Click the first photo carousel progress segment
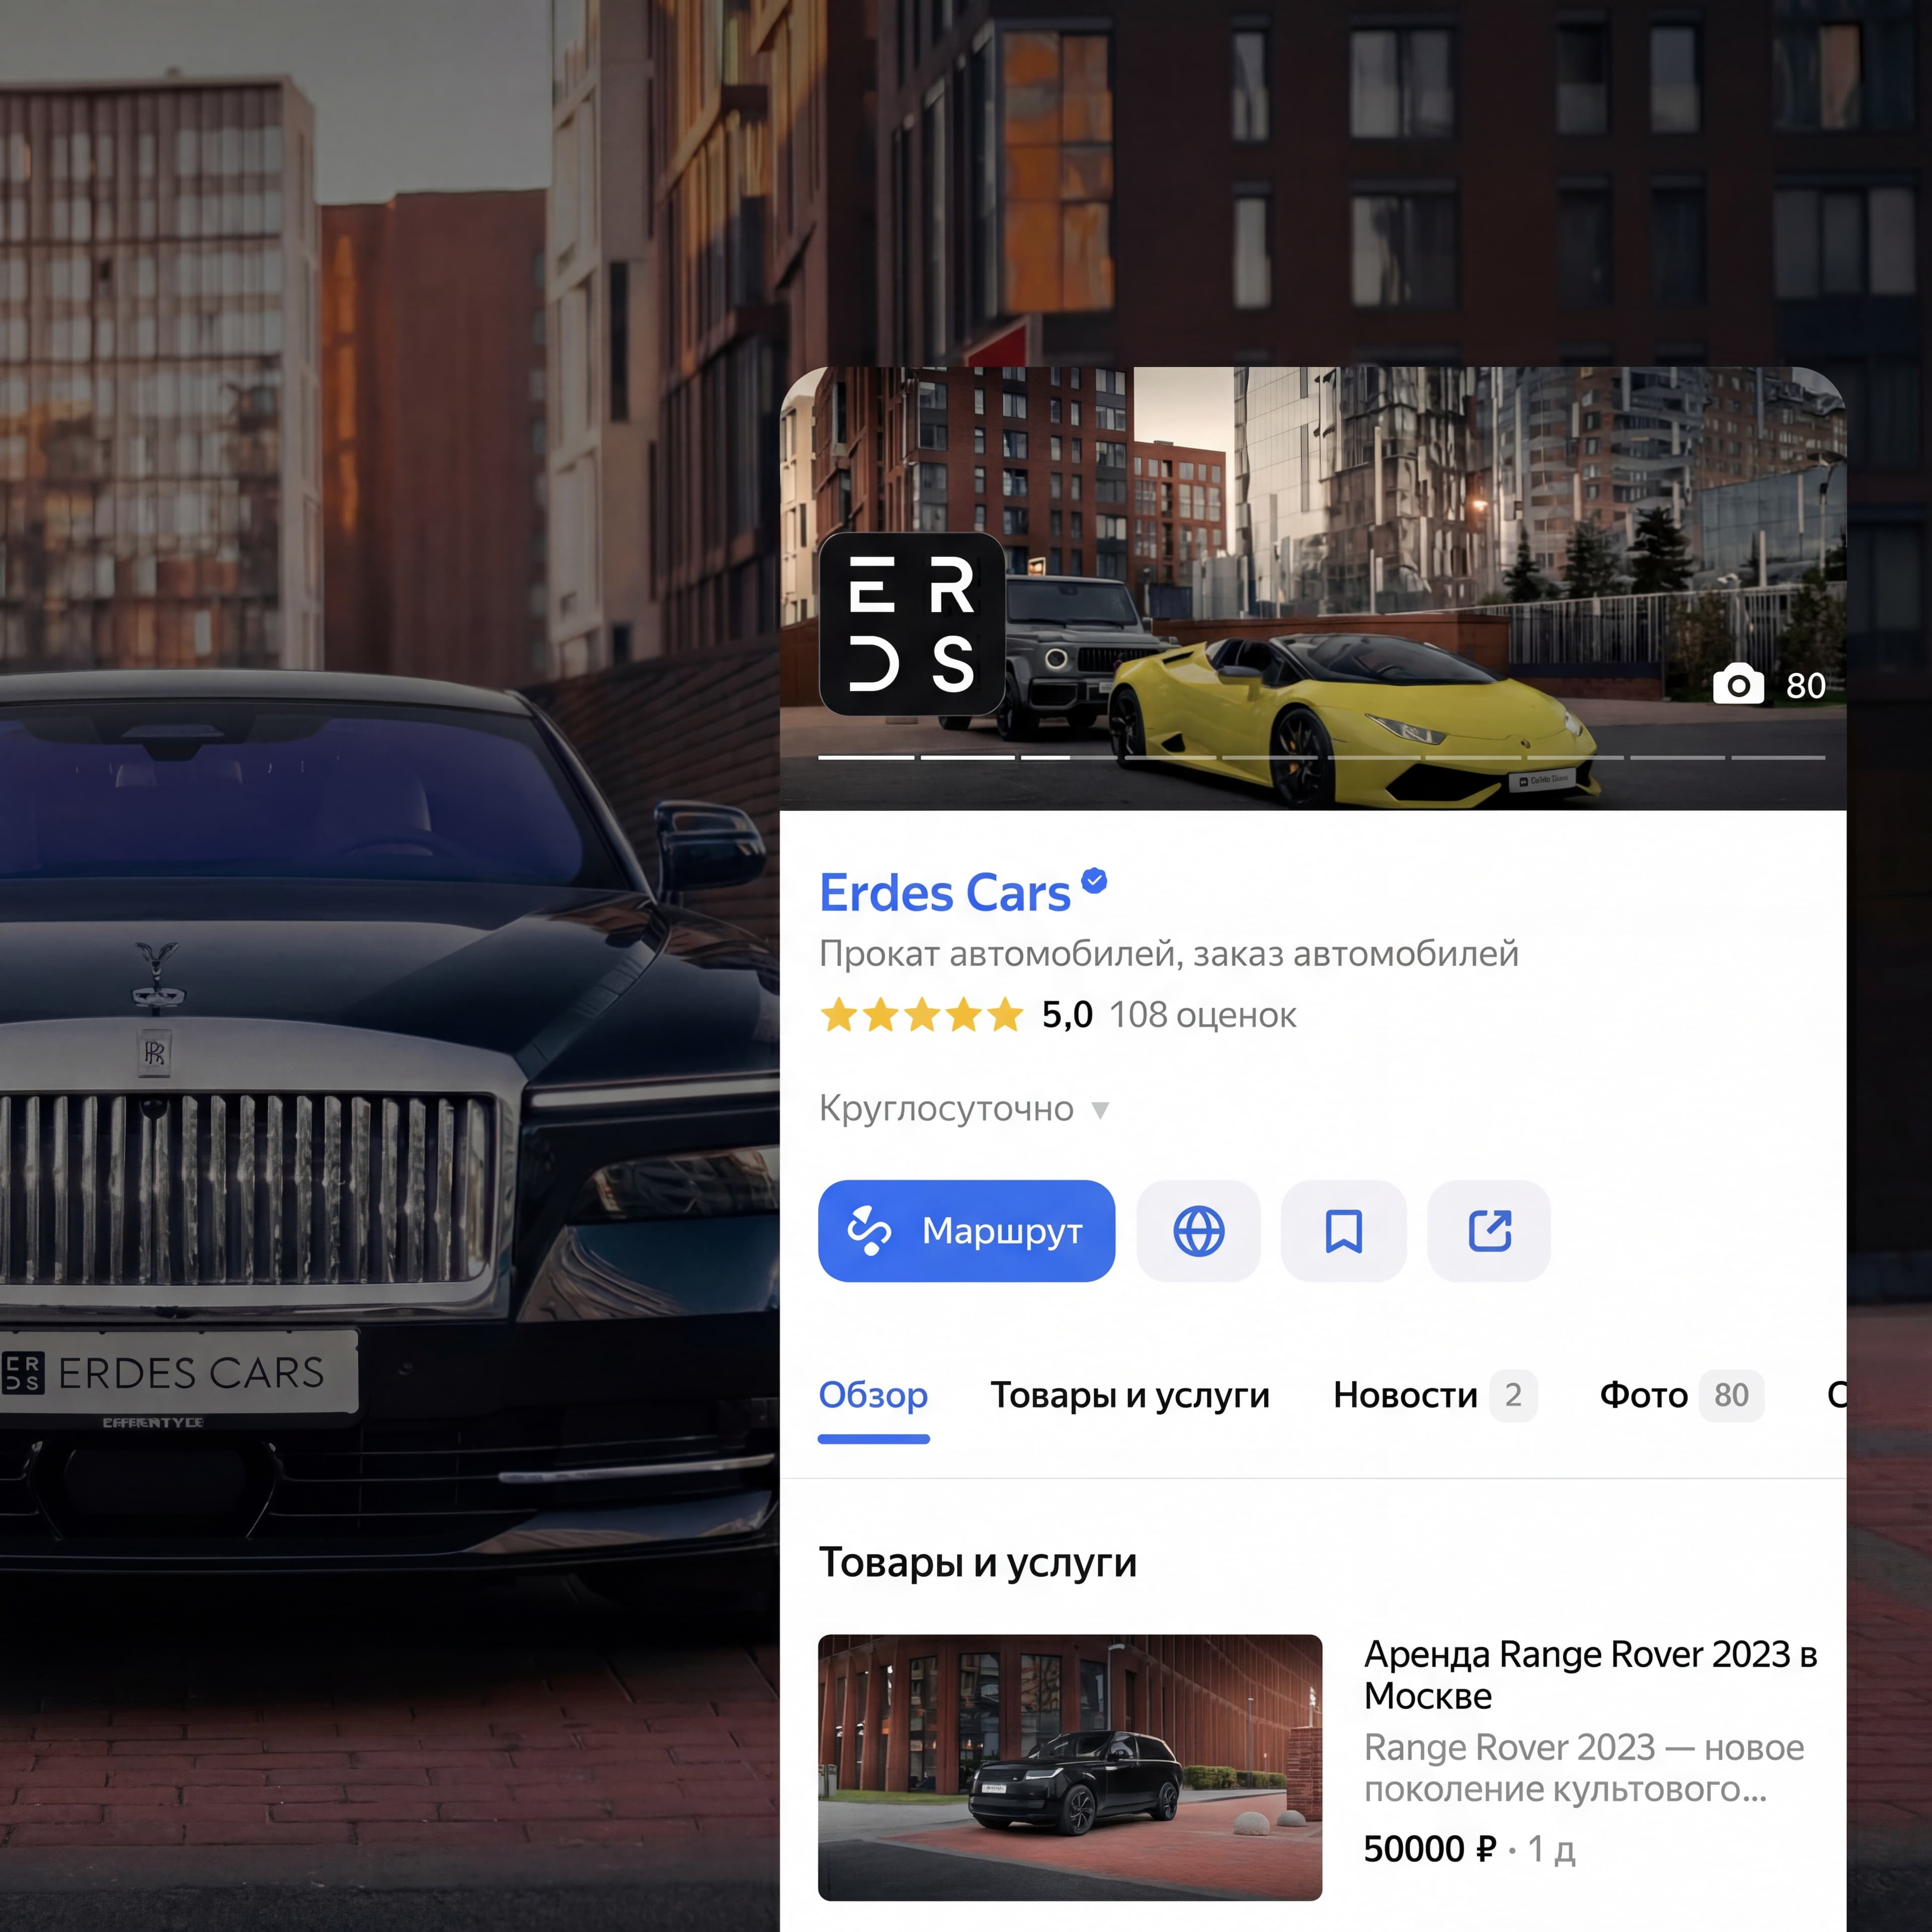1932x1932 pixels. pyautogui.click(x=866, y=758)
